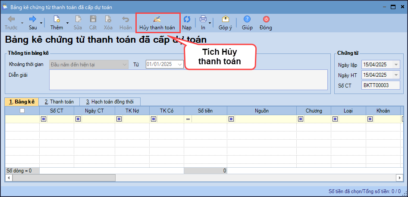Sort by the Số CT column header
Image resolution: width=408 pixels, height=197 pixels.
(57, 111)
